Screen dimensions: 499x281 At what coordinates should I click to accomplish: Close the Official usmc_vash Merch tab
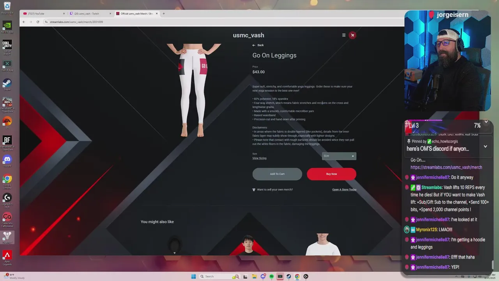tap(157, 14)
